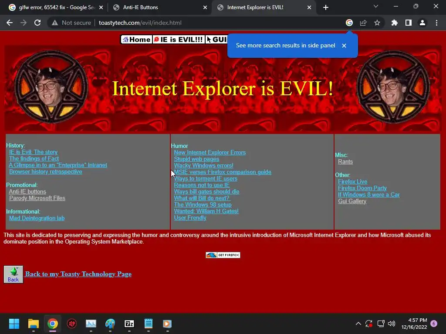Viewport: 446px width, 334px height.
Task: Click left Bill Gates pentagram image
Action: click(51, 87)
